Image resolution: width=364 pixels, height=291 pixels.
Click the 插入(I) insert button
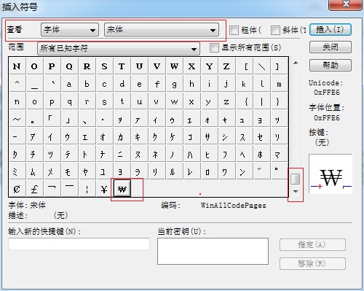pos(331,30)
